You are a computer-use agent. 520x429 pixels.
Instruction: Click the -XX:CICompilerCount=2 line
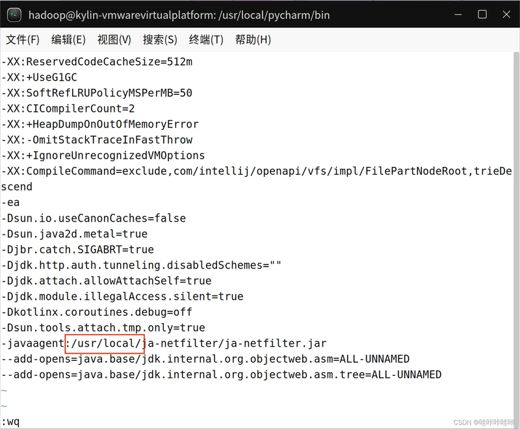point(68,109)
